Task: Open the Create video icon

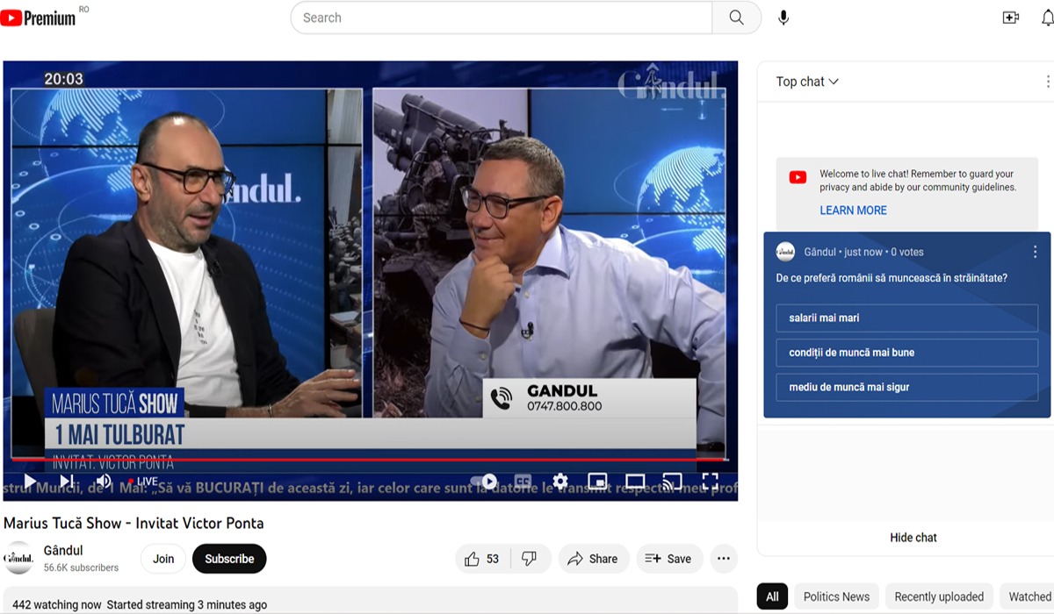Action: 1011,18
